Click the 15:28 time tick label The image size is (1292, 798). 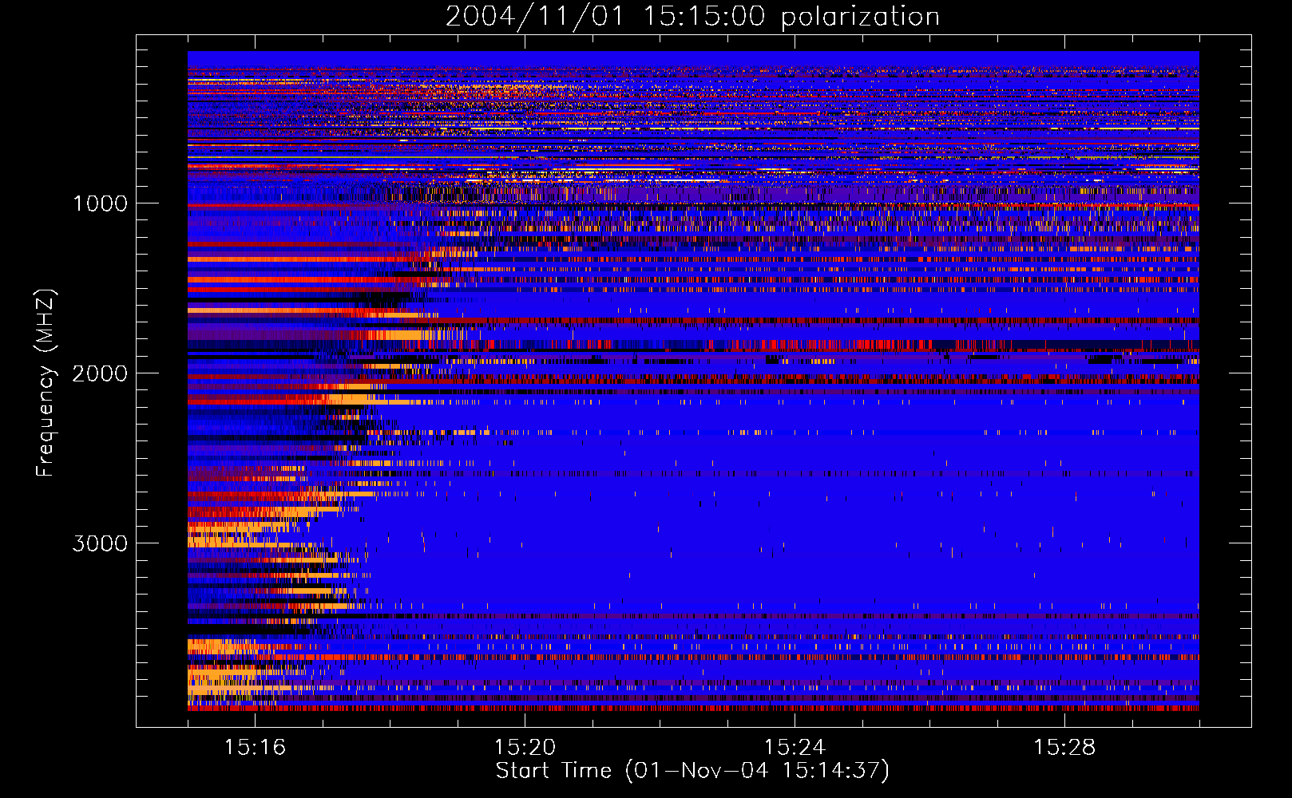[x=1064, y=747]
